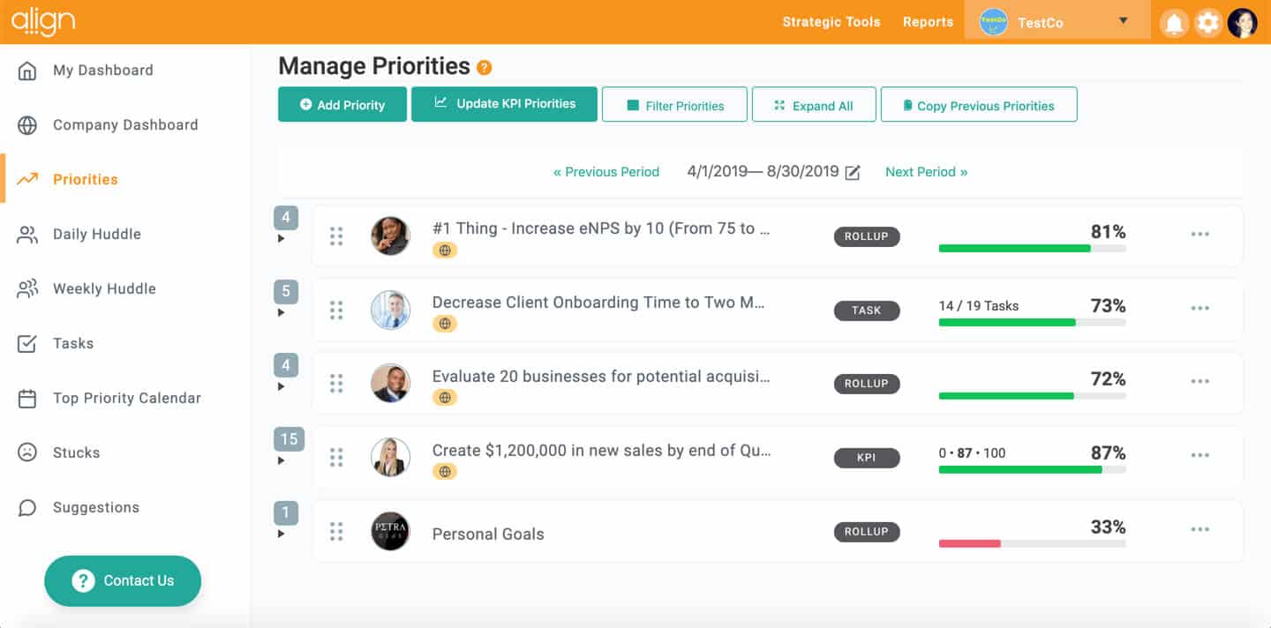The height and width of the screenshot is (628, 1271).
Task: Open the Copy Previous Priorities dialog
Action: tap(979, 104)
